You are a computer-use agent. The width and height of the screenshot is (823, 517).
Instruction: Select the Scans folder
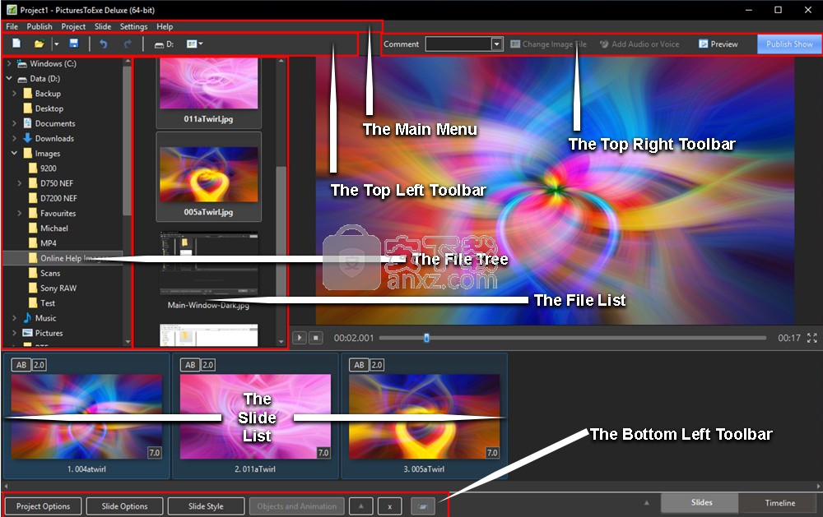click(x=44, y=273)
